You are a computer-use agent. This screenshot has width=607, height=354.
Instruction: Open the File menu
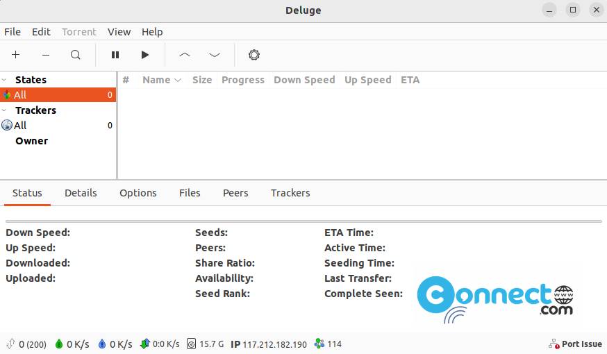tap(13, 32)
